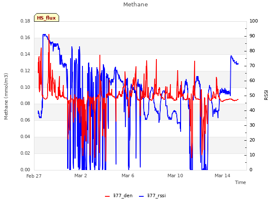Click the 0.12 left axis value
Image resolution: width=272 pixels, height=204 pixels.
click(25, 71)
